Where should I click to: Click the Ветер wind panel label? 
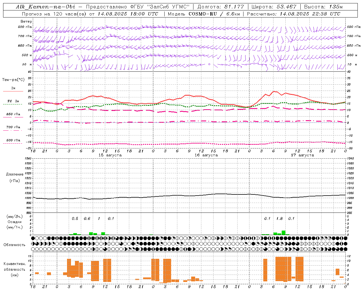pos(26,21)
